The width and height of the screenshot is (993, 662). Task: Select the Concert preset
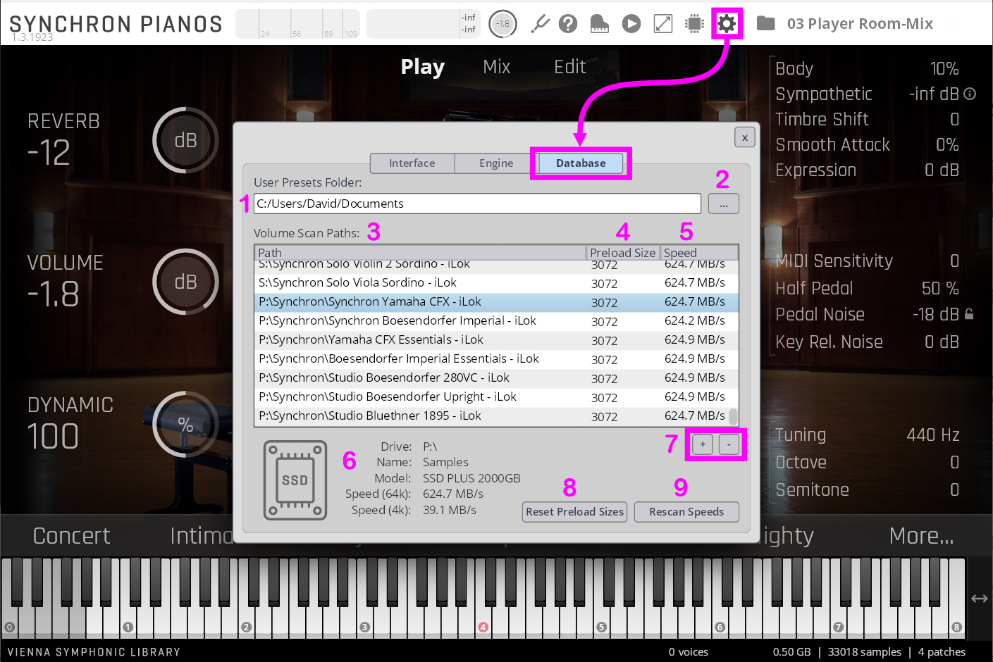pyautogui.click(x=72, y=536)
